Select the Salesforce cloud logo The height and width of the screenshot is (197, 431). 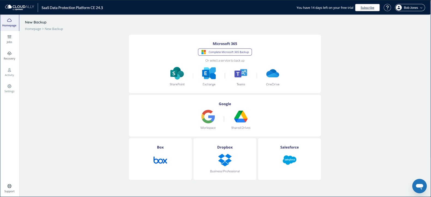290,160
